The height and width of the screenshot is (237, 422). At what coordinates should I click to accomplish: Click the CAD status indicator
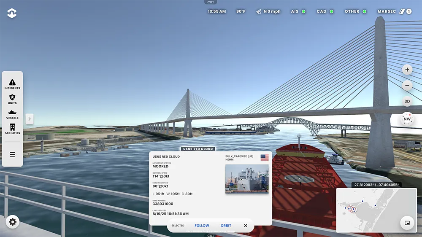coord(325,11)
